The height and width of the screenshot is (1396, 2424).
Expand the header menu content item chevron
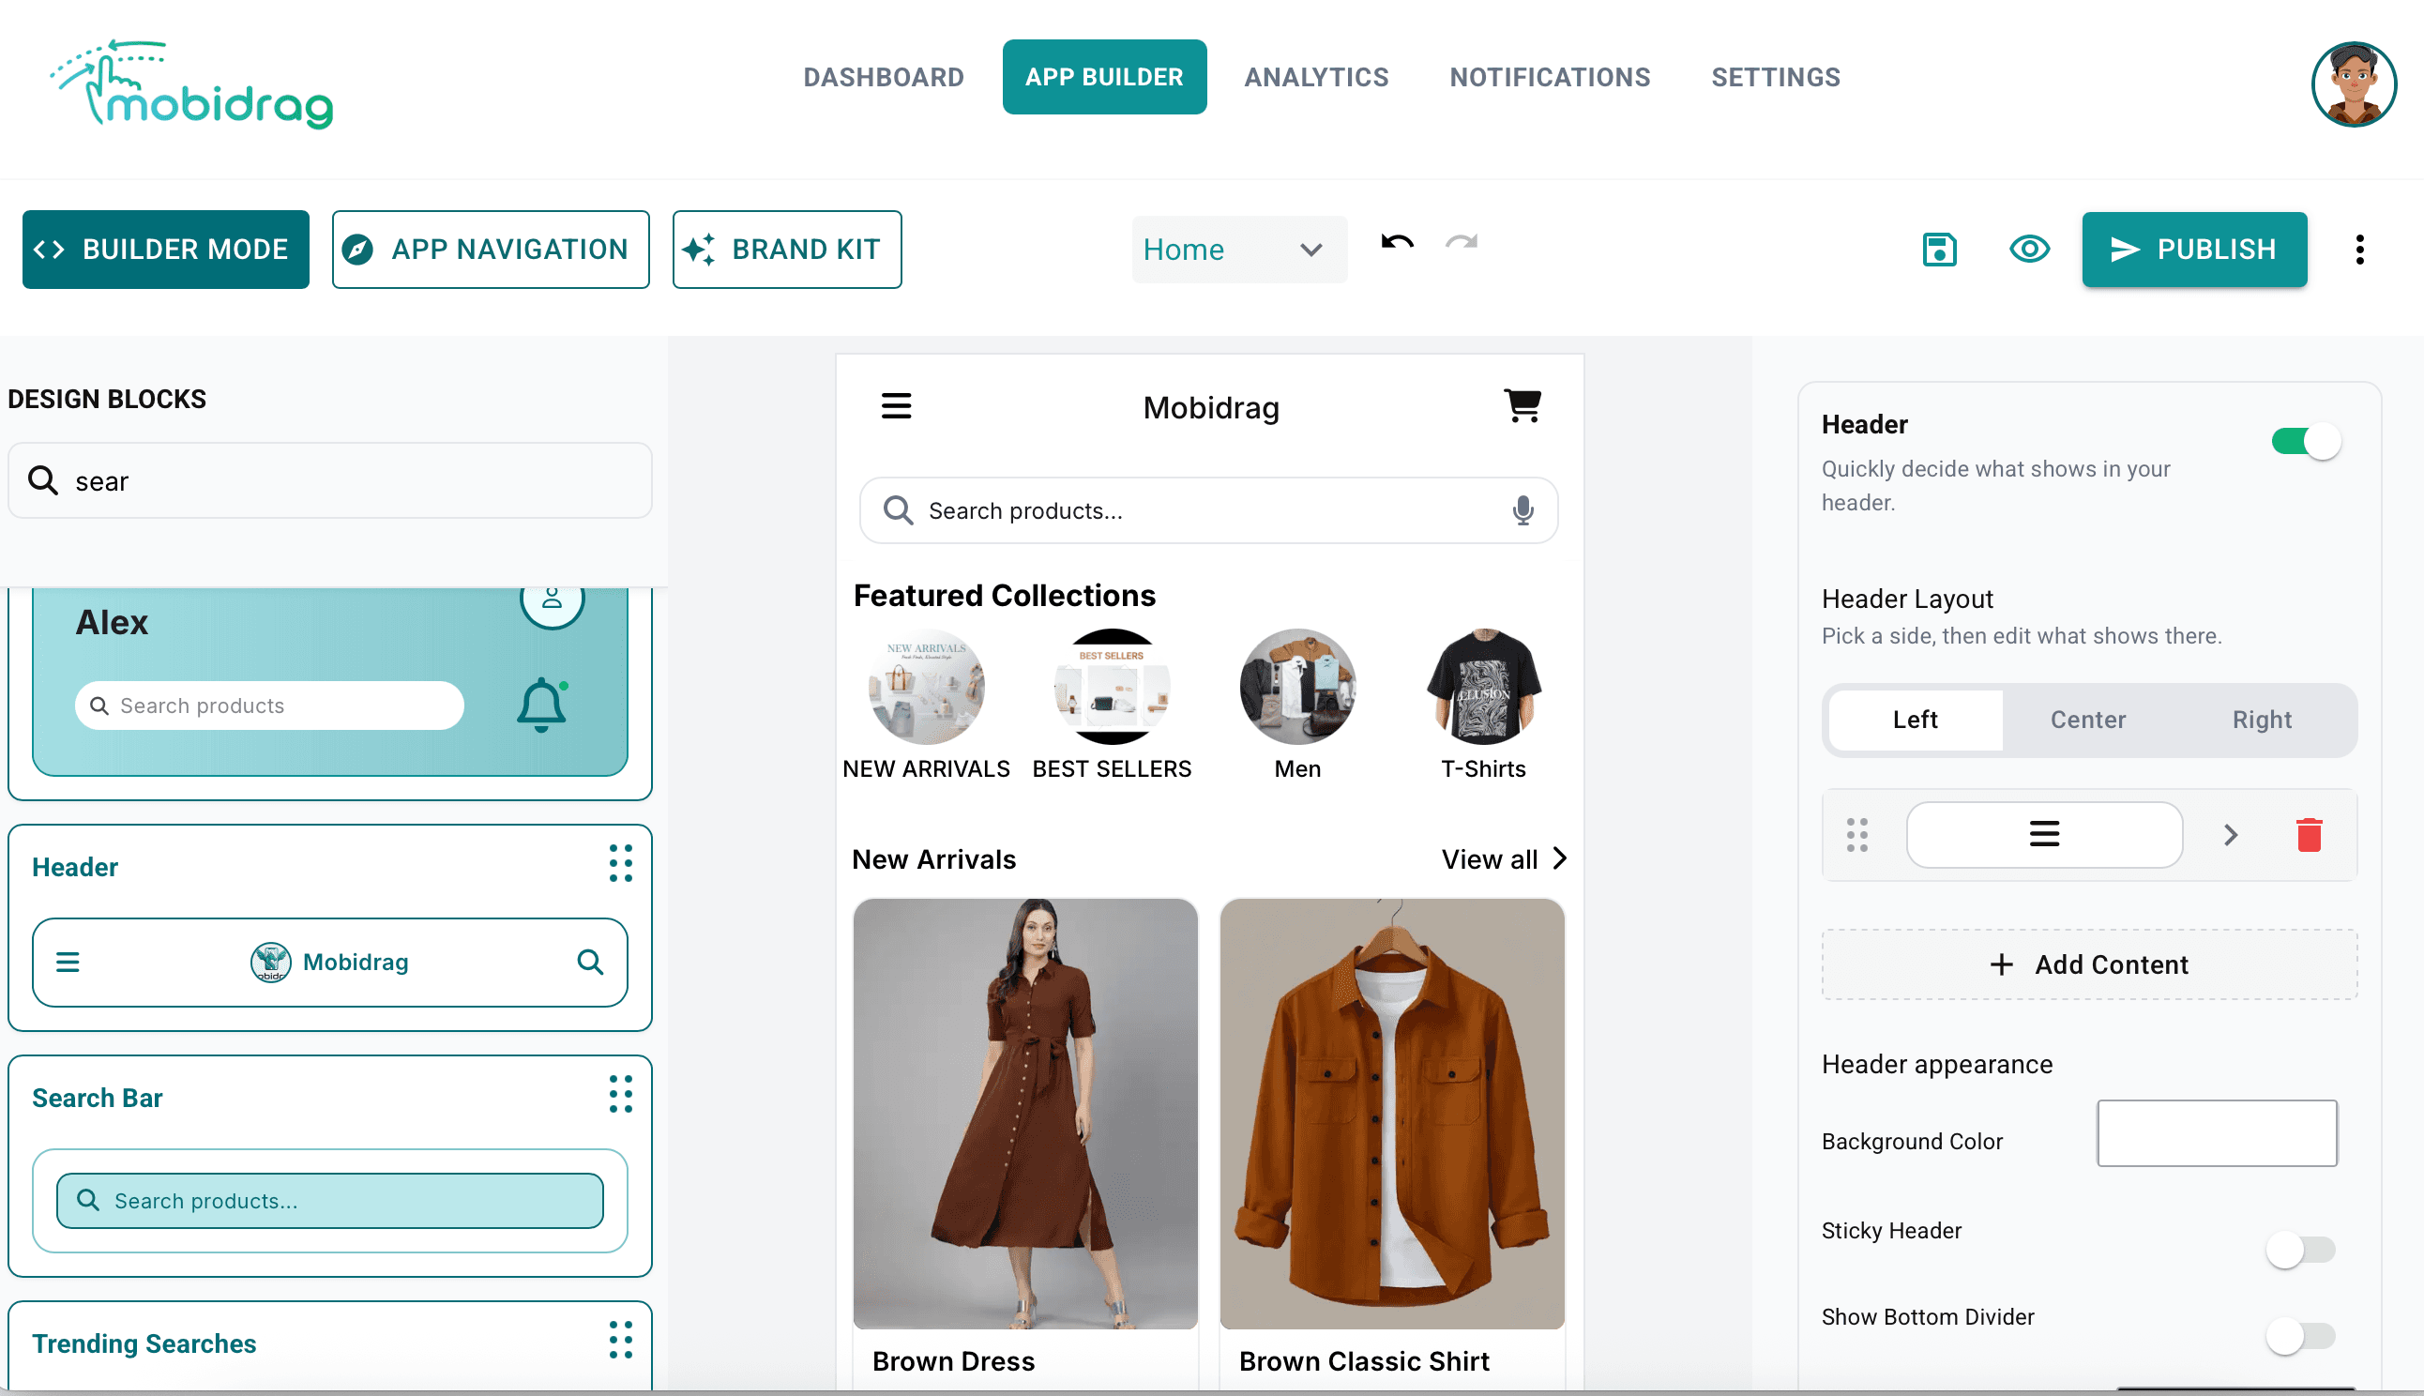[x=2231, y=835]
